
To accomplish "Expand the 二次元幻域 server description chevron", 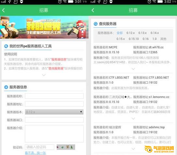I will pos(133,118).
